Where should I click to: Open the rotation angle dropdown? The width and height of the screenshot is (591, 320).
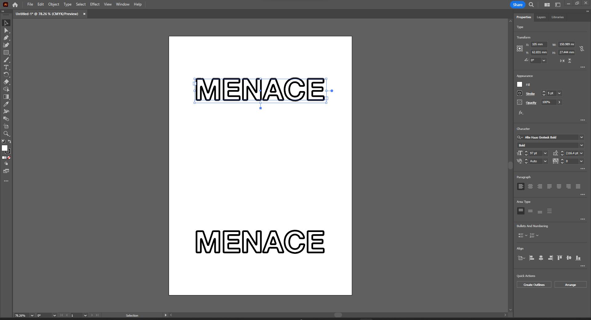click(543, 60)
